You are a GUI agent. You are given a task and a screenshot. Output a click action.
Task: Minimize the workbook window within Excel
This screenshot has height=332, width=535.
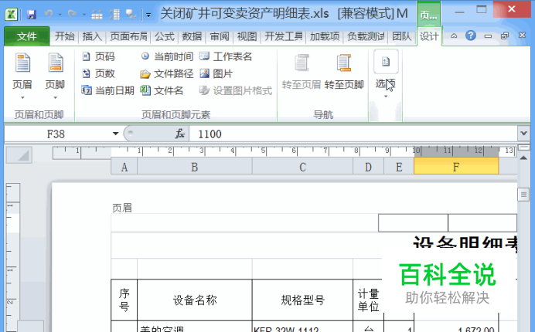[x=488, y=36]
